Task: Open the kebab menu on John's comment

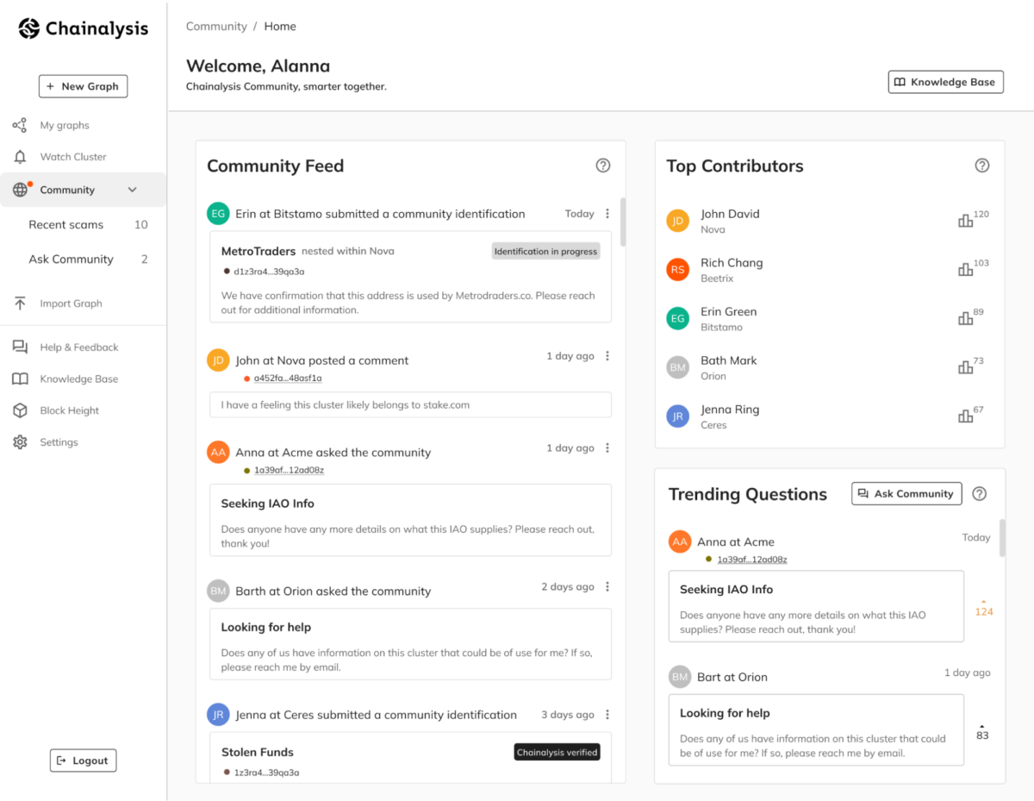Action: [x=607, y=355]
